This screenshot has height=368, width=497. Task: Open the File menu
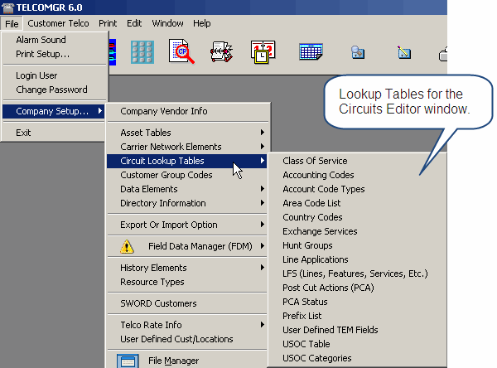pos(12,24)
